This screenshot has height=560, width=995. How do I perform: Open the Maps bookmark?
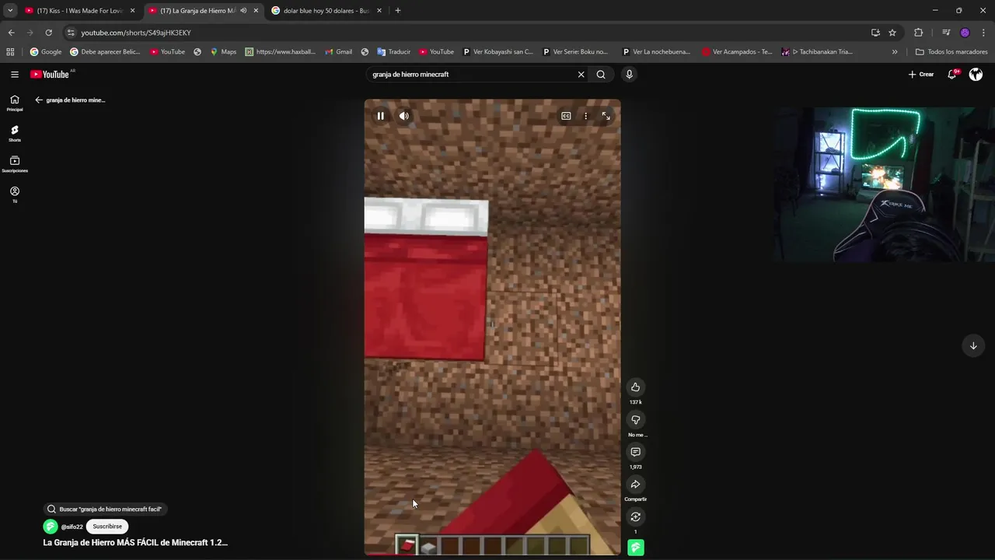click(x=223, y=52)
